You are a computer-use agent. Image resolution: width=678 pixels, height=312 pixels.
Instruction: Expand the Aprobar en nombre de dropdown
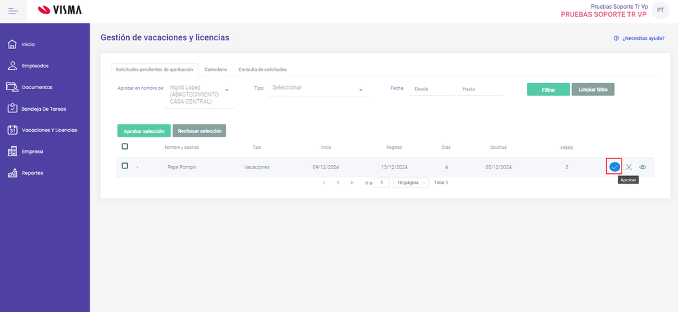227,90
